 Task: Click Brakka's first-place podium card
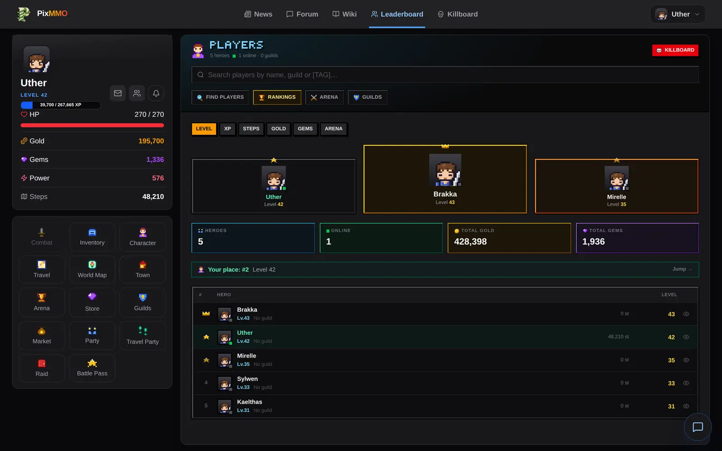tap(445, 179)
